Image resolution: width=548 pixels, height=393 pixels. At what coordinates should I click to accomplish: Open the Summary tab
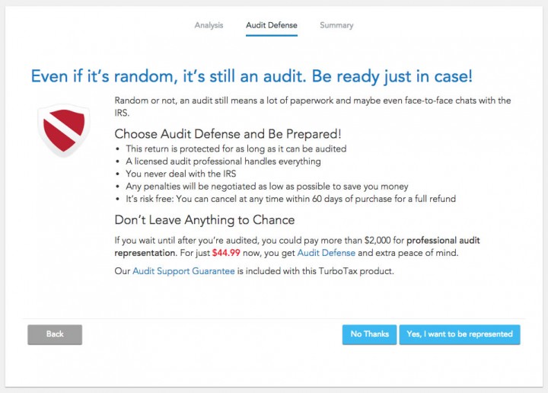pyautogui.click(x=336, y=25)
